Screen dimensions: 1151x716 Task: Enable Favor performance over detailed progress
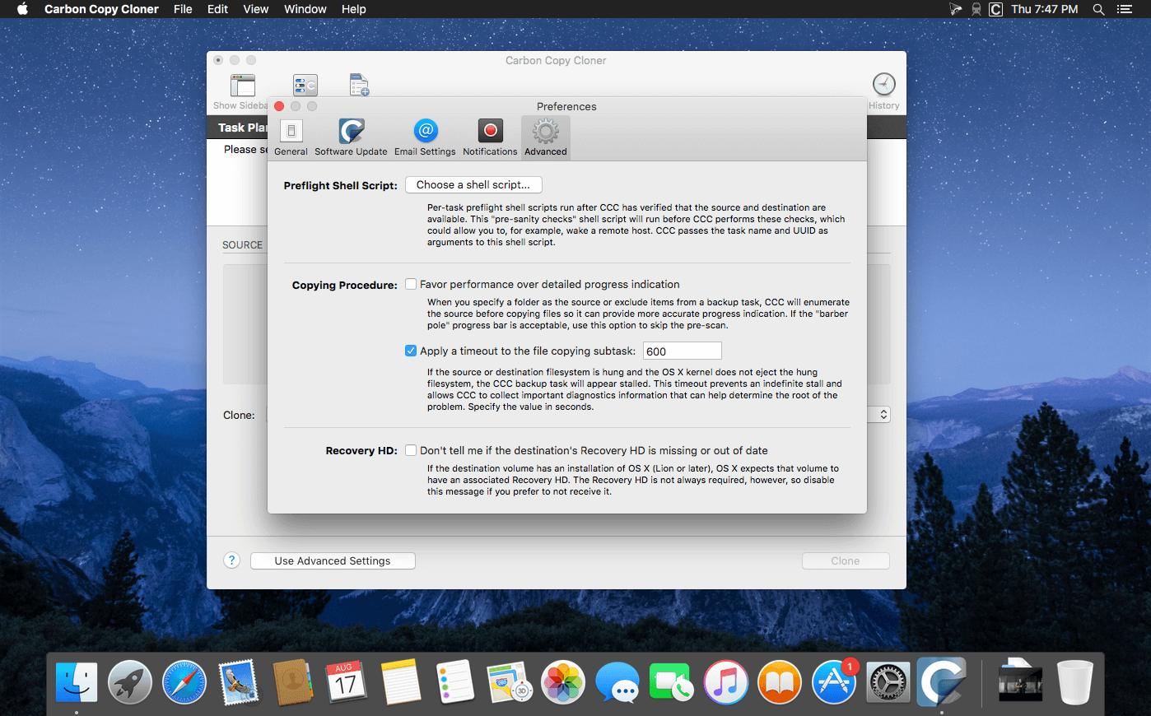[411, 284]
